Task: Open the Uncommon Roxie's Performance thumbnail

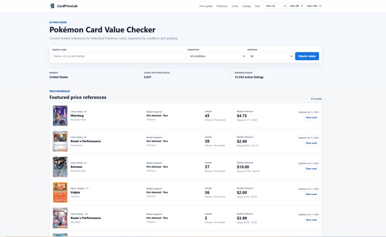Action: [60, 142]
